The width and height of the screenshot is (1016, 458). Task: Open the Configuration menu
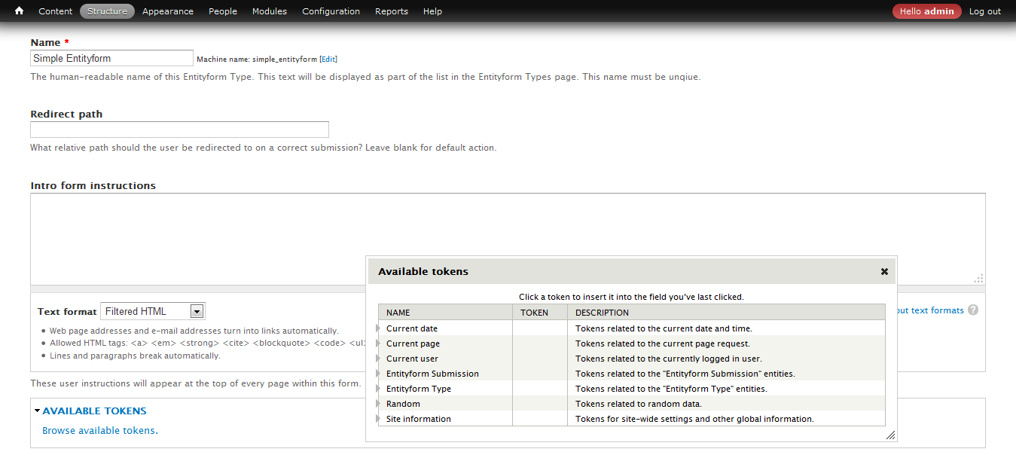coord(331,11)
